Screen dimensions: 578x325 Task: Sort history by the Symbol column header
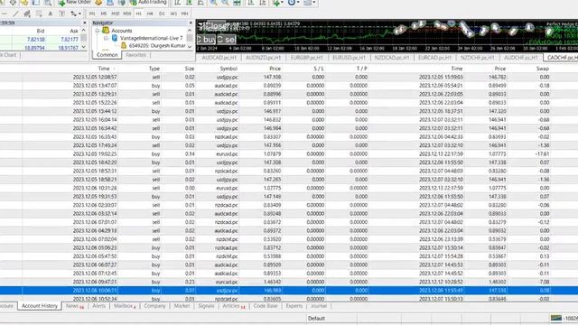point(228,69)
